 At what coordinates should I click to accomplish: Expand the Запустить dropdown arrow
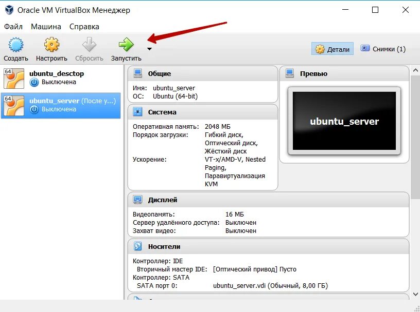[x=149, y=49]
